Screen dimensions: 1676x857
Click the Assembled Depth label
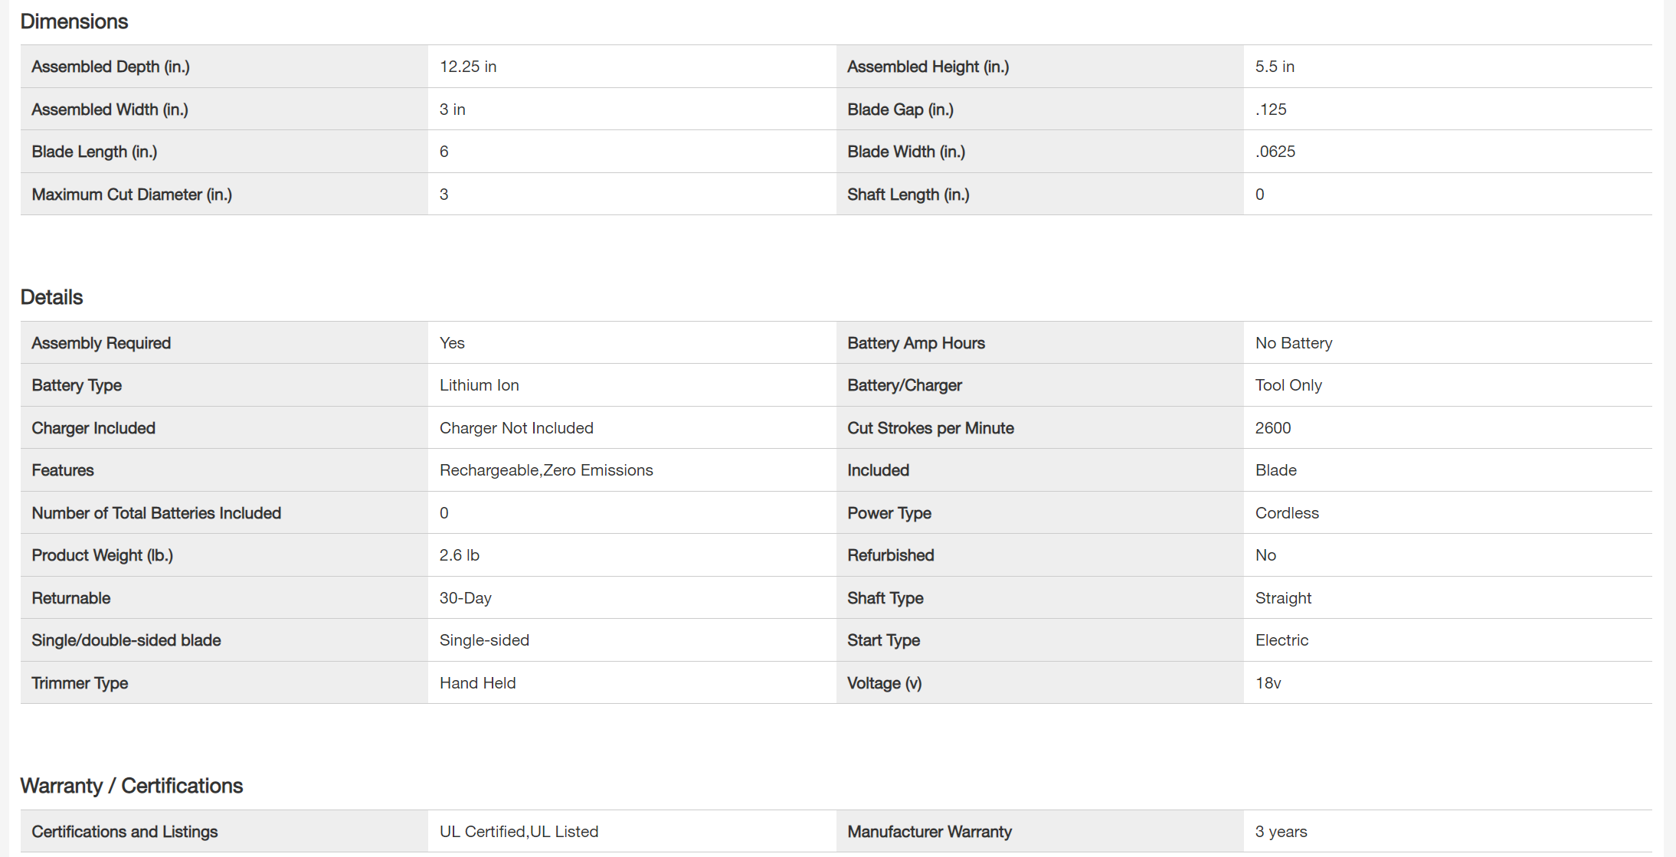[x=110, y=67]
